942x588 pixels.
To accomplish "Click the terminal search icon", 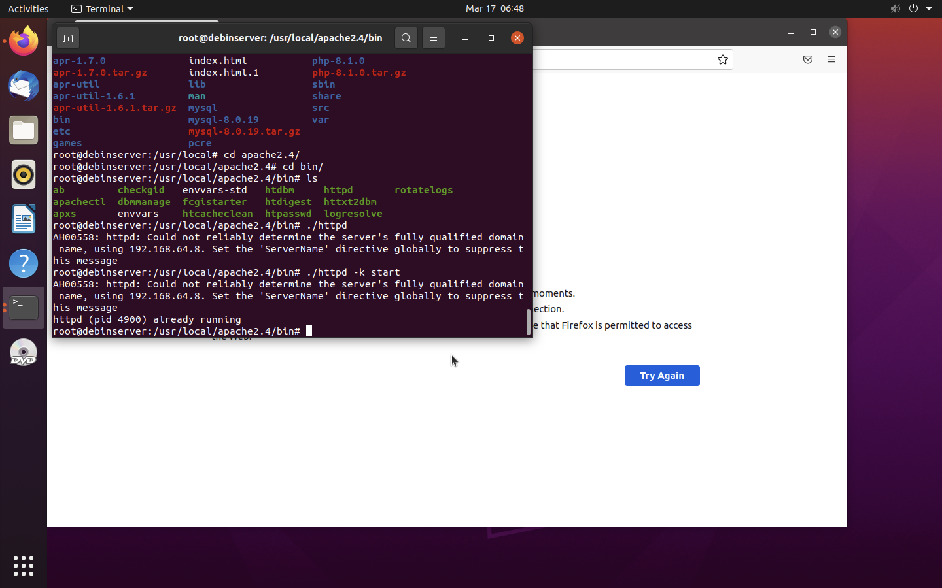I will click(406, 38).
